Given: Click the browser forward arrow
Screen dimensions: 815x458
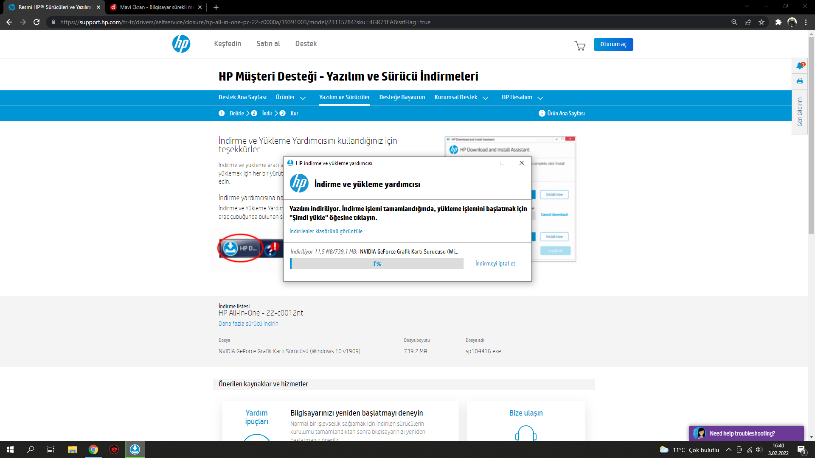Looking at the screenshot, I should click(x=23, y=22).
